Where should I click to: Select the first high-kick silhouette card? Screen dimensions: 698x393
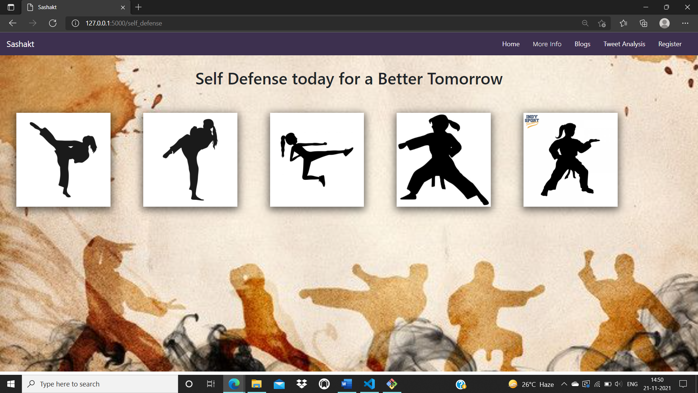tap(63, 160)
